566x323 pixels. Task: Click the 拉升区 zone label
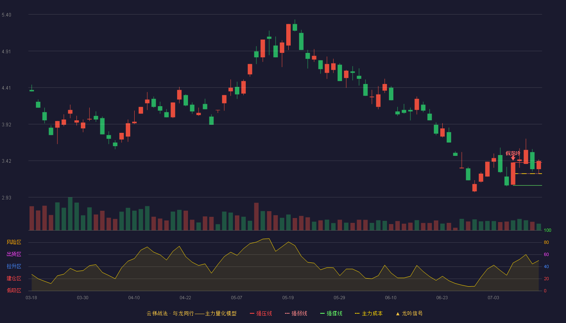coord(14,266)
